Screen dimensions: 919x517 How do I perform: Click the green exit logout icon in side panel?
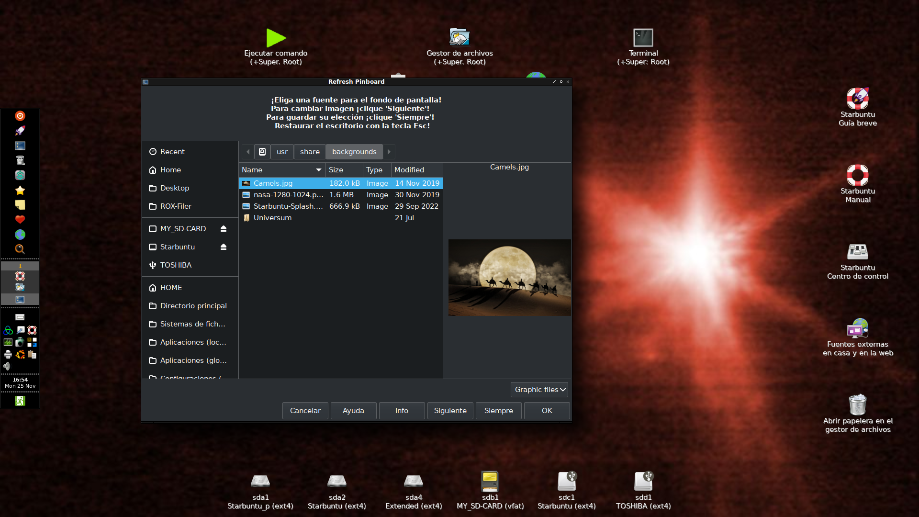click(20, 401)
